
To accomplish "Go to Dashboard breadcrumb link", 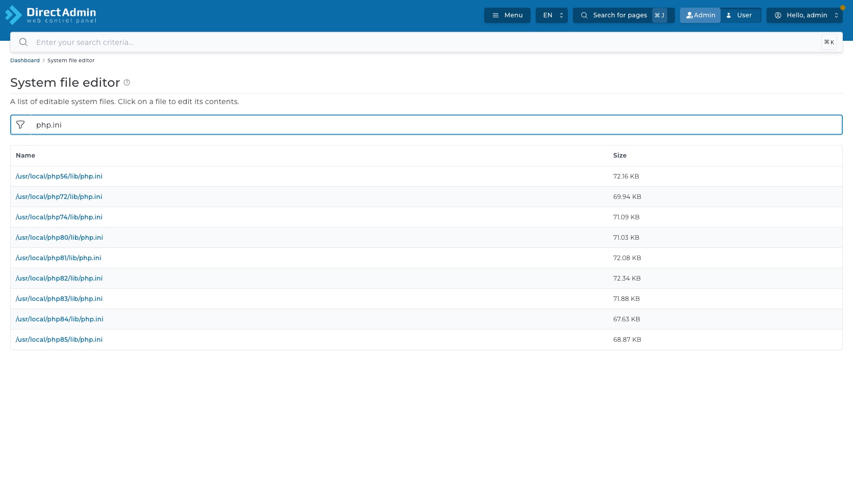I will tap(25, 60).
